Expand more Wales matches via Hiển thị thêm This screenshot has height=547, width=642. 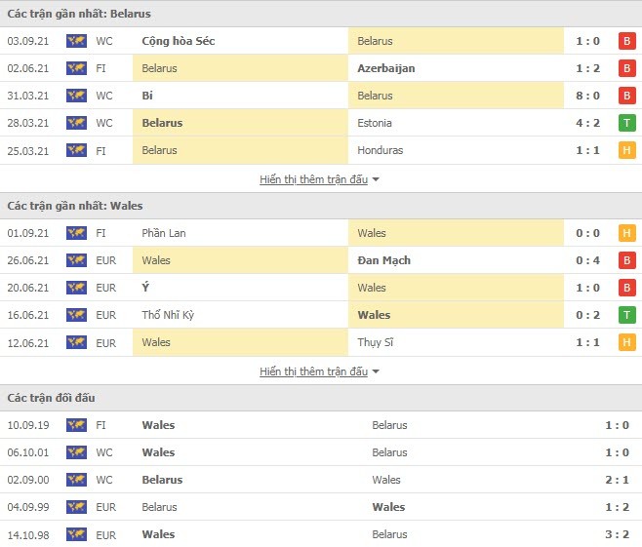pos(313,371)
